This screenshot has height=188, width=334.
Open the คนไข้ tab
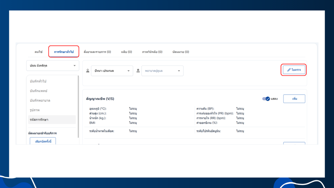pos(38,52)
